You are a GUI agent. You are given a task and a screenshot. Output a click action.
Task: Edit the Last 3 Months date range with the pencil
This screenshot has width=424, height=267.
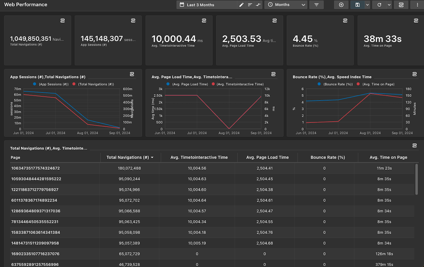tap(241, 5)
